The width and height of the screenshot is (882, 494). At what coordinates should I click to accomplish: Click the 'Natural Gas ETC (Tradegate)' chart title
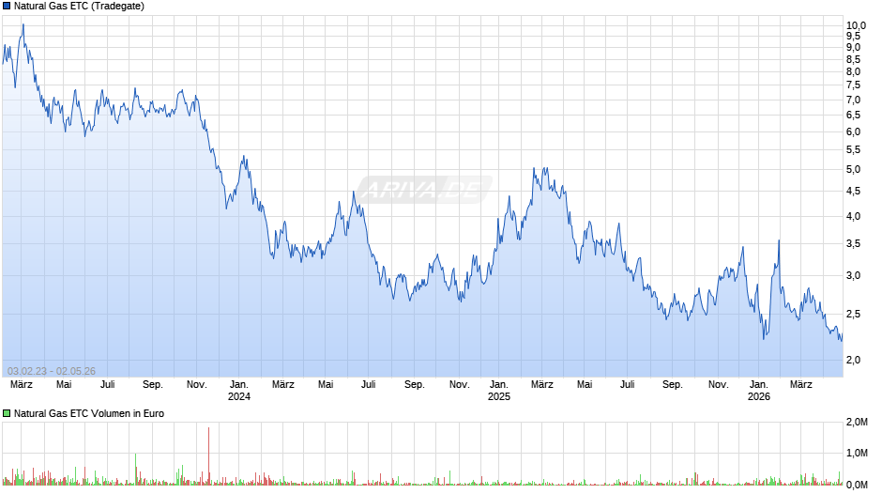[x=80, y=7]
